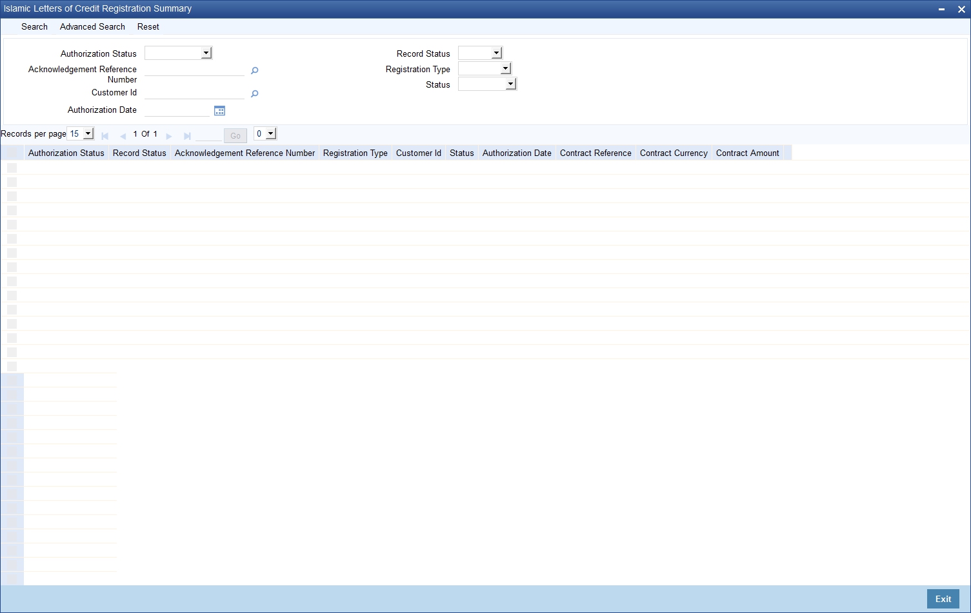This screenshot has height=613, width=971.
Task: Focus the Authorization Date input field
Action: coord(178,110)
